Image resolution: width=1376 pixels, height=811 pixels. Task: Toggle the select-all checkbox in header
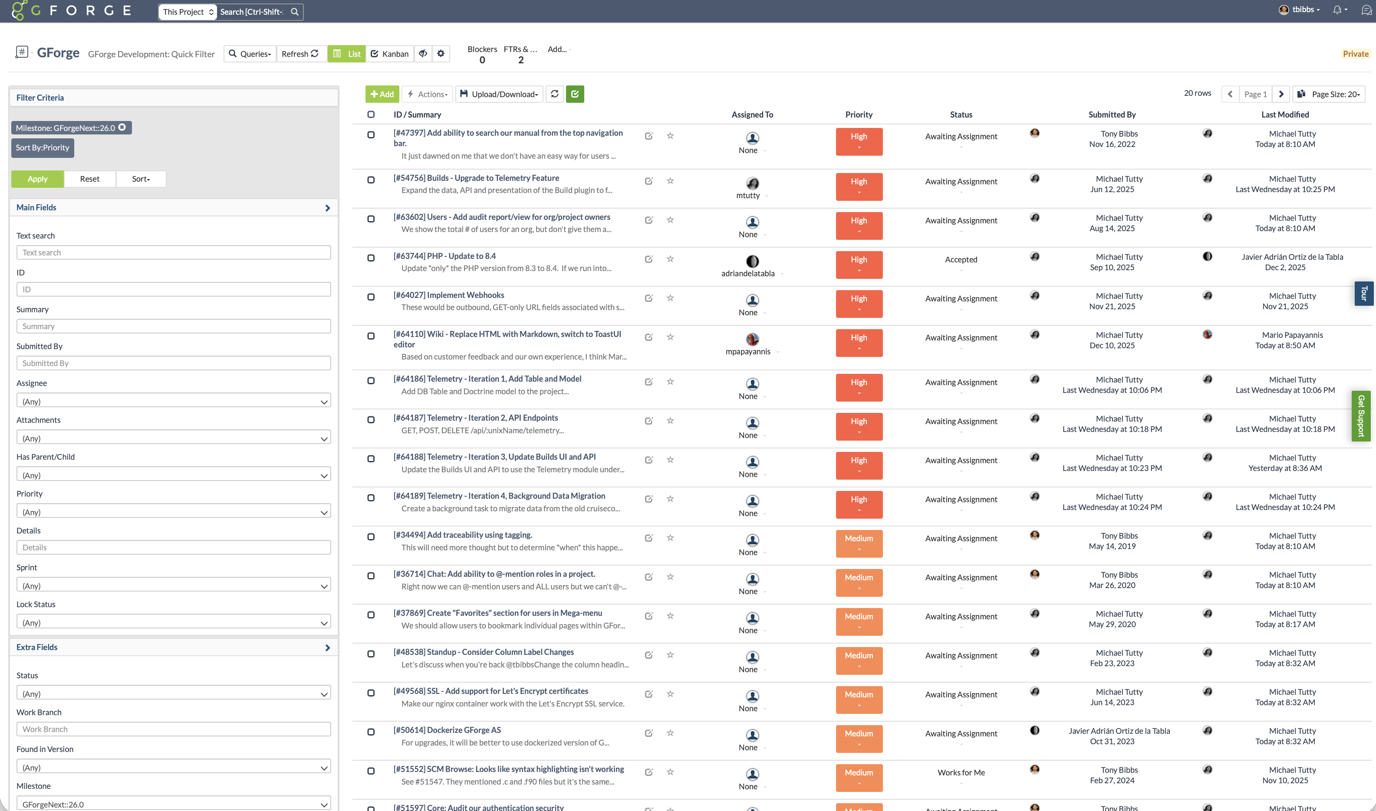pos(371,115)
